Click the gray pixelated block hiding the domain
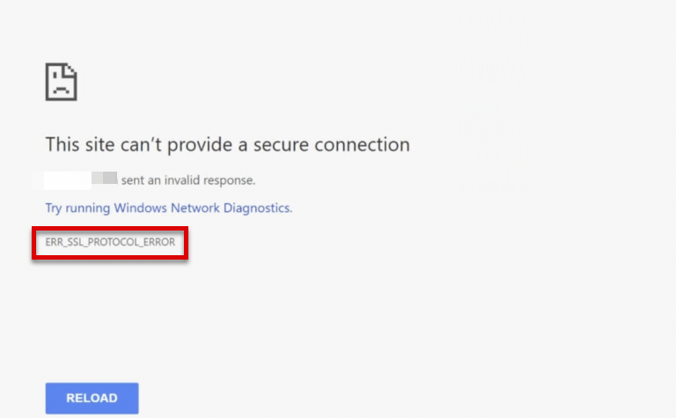The height and width of the screenshot is (418, 676). [105, 180]
